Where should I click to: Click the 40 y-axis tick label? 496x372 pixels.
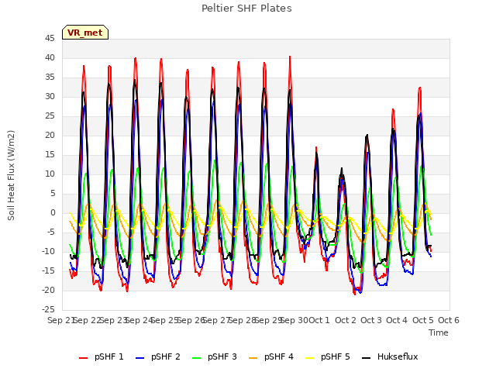50,58
